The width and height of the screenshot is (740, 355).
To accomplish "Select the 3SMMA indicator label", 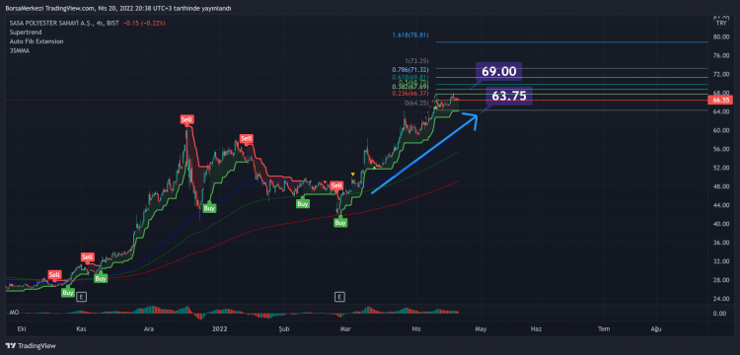I will click(18, 50).
